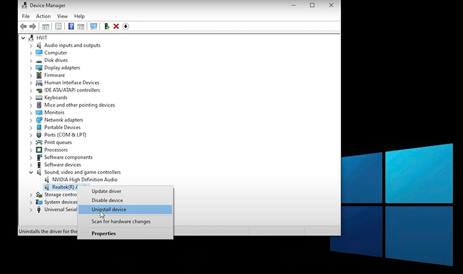
Task: Click the Scan for hardware changes monitor icon
Action: click(x=94, y=27)
